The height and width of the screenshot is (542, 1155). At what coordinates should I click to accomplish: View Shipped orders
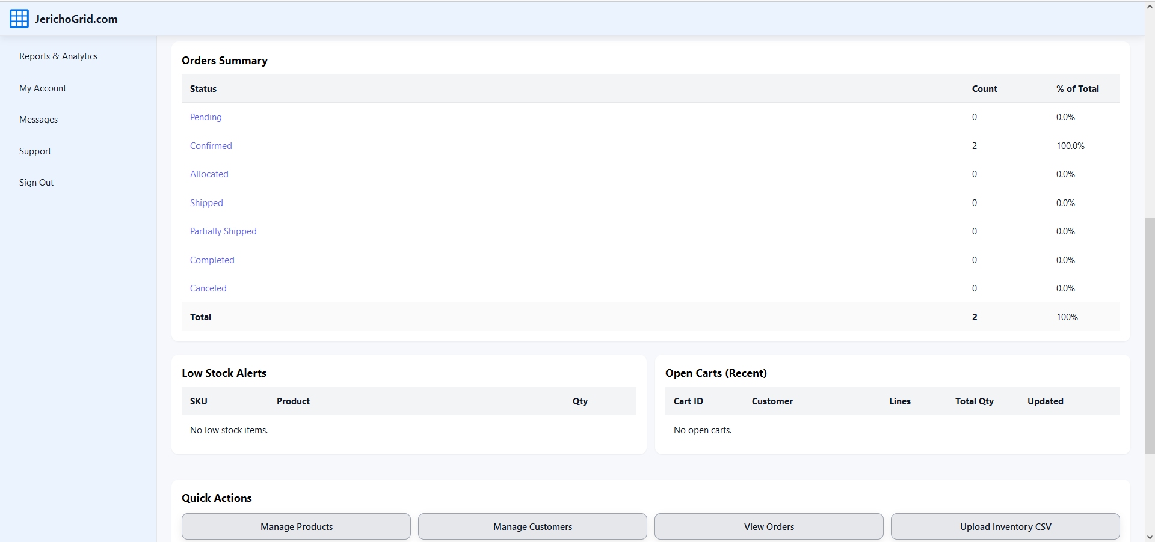(x=206, y=202)
